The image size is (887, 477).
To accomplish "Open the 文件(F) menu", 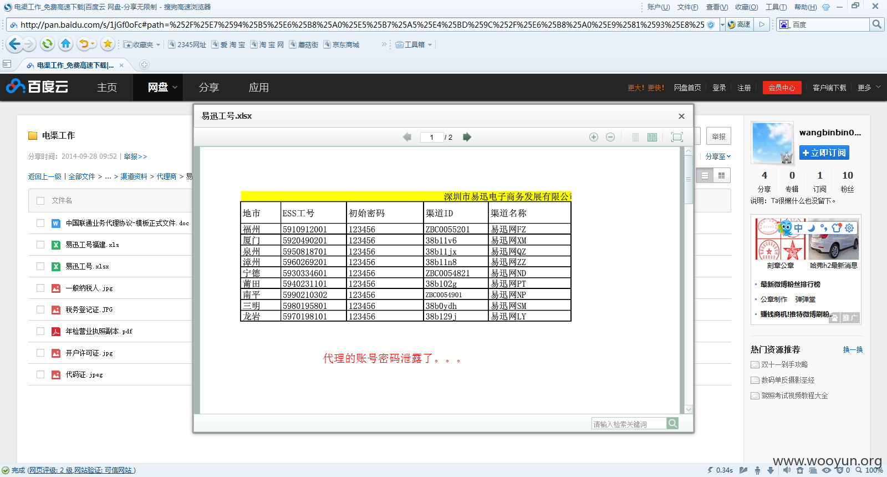I will (688, 7).
